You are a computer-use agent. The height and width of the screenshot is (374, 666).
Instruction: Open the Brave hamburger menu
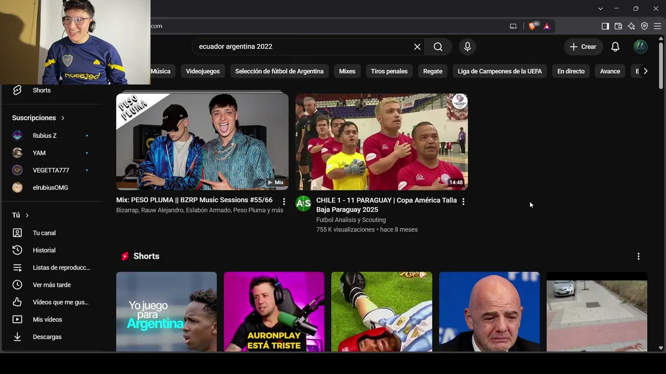click(657, 26)
